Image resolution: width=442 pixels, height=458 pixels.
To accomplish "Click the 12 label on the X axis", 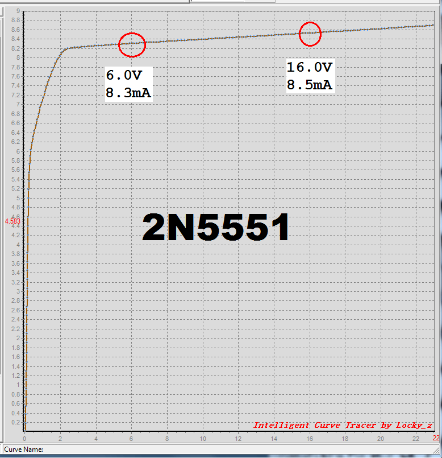I will point(239,439).
